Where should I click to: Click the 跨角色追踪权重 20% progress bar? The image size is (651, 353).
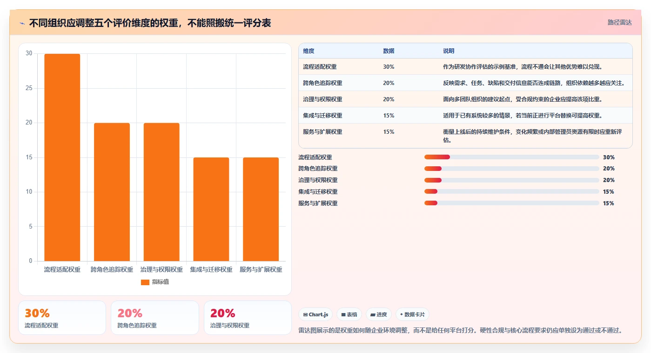tap(511, 169)
